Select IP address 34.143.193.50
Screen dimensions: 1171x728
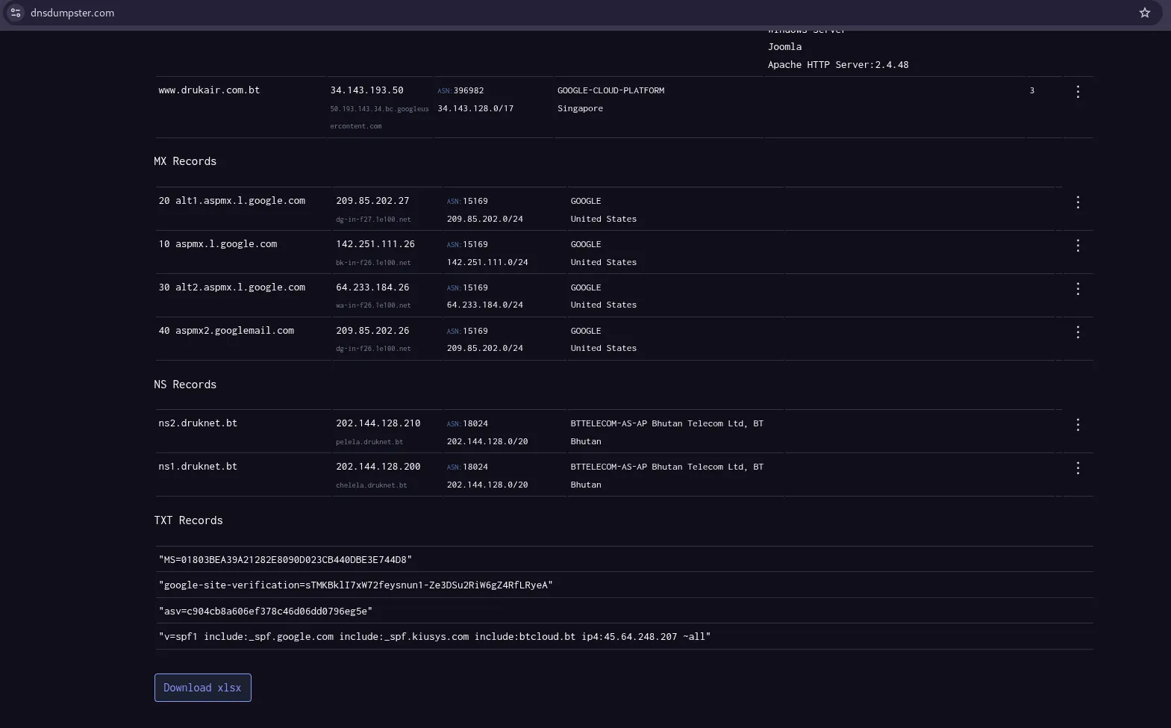tap(366, 90)
